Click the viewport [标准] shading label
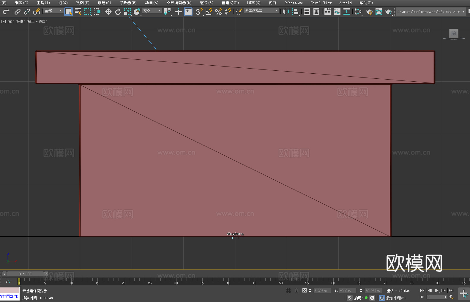 point(20,21)
